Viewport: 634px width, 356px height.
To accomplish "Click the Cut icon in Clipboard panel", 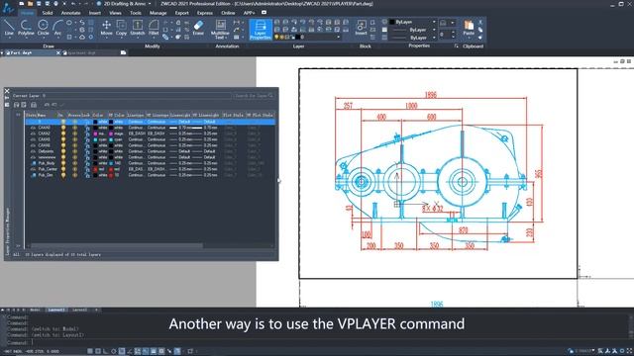I will pyautogui.click(x=480, y=22).
